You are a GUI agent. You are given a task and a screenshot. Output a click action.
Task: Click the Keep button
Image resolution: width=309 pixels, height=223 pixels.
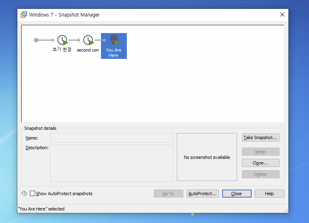(x=261, y=152)
